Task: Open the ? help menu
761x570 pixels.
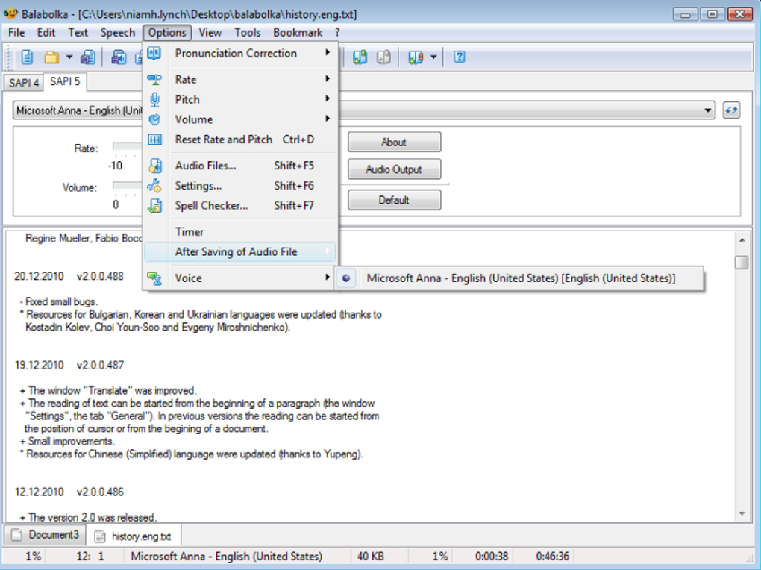Action: pyautogui.click(x=337, y=33)
